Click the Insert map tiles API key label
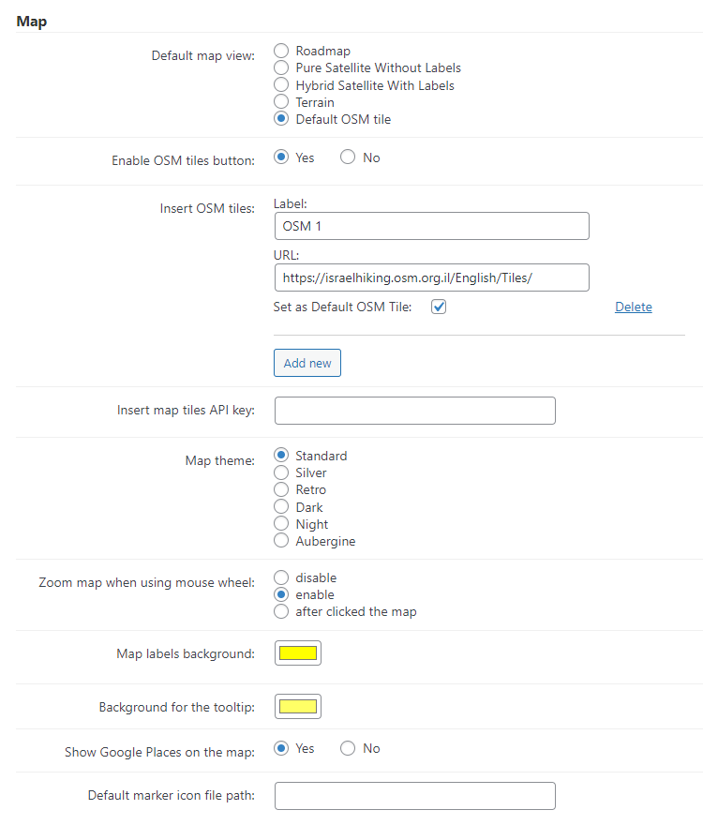Viewport: 703px width, 825px height. pos(186,410)
